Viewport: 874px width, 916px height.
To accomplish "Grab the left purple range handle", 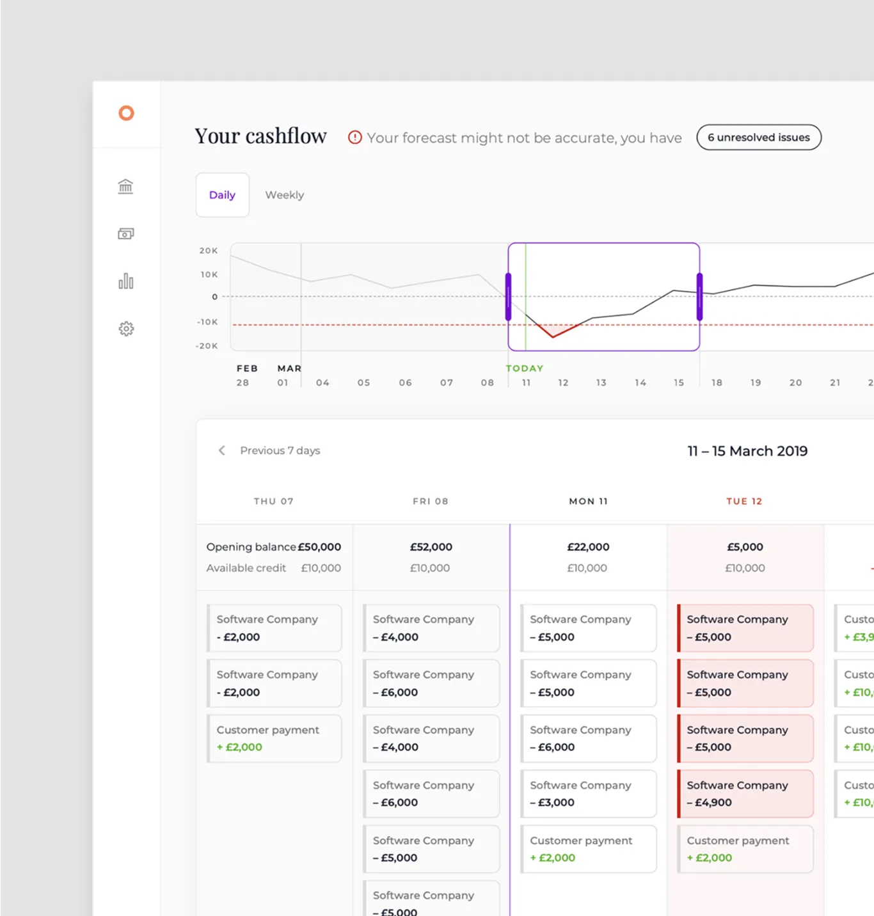I will click(x=509, y=297).
